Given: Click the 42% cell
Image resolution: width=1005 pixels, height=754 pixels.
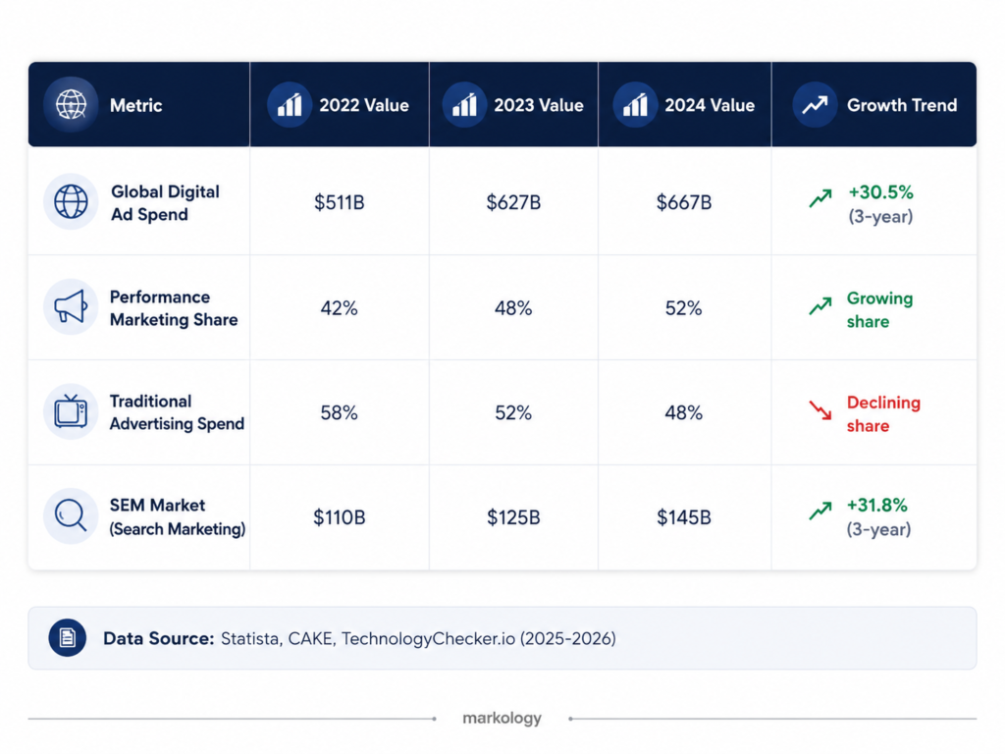Looking at the screenshot, I should pos(339,308).
